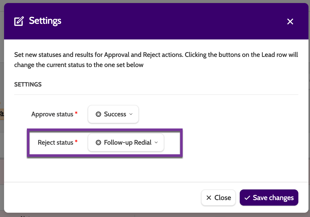
Task: Open the Follow-up Redial dropdown text
Action: [128, 143]
